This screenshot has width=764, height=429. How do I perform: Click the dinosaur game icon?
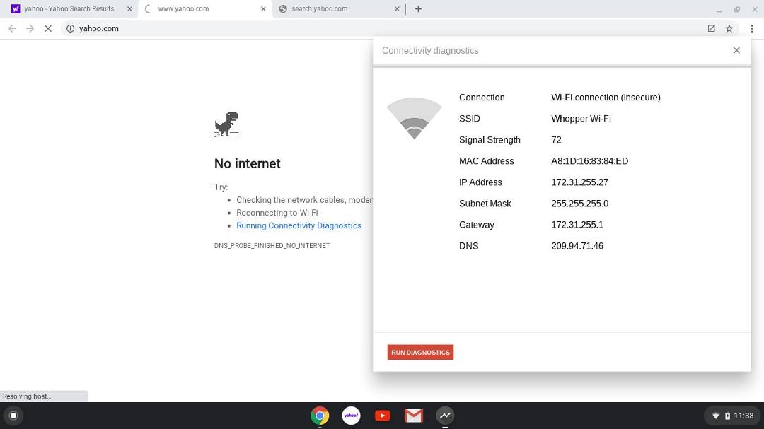click(x=226, y=124)
